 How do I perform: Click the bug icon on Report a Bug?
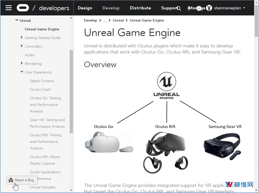click(x=11, y=180)
